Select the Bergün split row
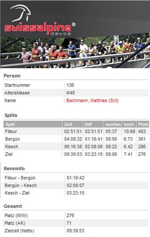The width and height of the screenshot is (150, 237). [76, 139]
